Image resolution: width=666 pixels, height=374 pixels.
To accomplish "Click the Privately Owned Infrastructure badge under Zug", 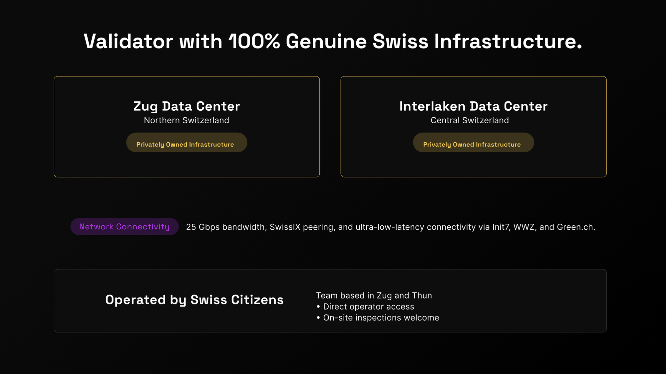I will pyautogui.click(x=186, y=142).
